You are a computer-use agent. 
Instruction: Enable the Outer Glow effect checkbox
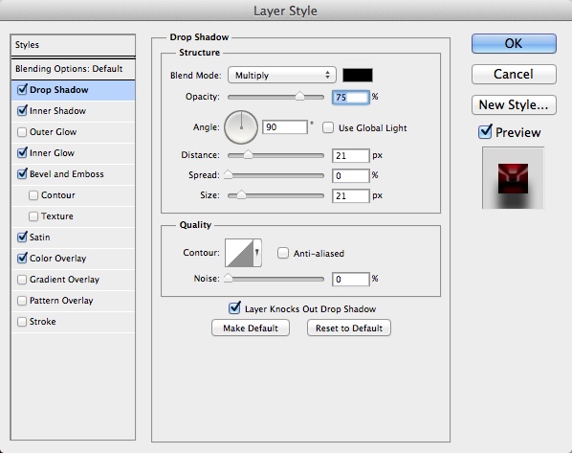22,132
